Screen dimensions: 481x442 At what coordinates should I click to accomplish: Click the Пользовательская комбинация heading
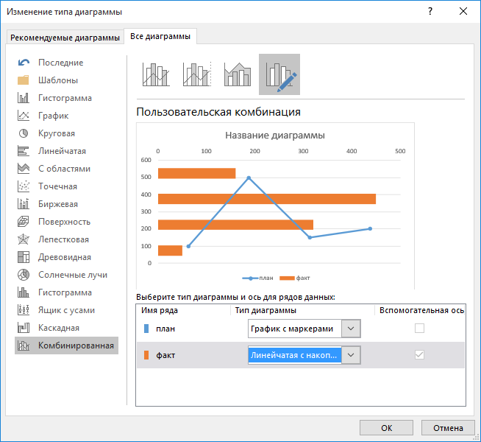pos(218,112)
